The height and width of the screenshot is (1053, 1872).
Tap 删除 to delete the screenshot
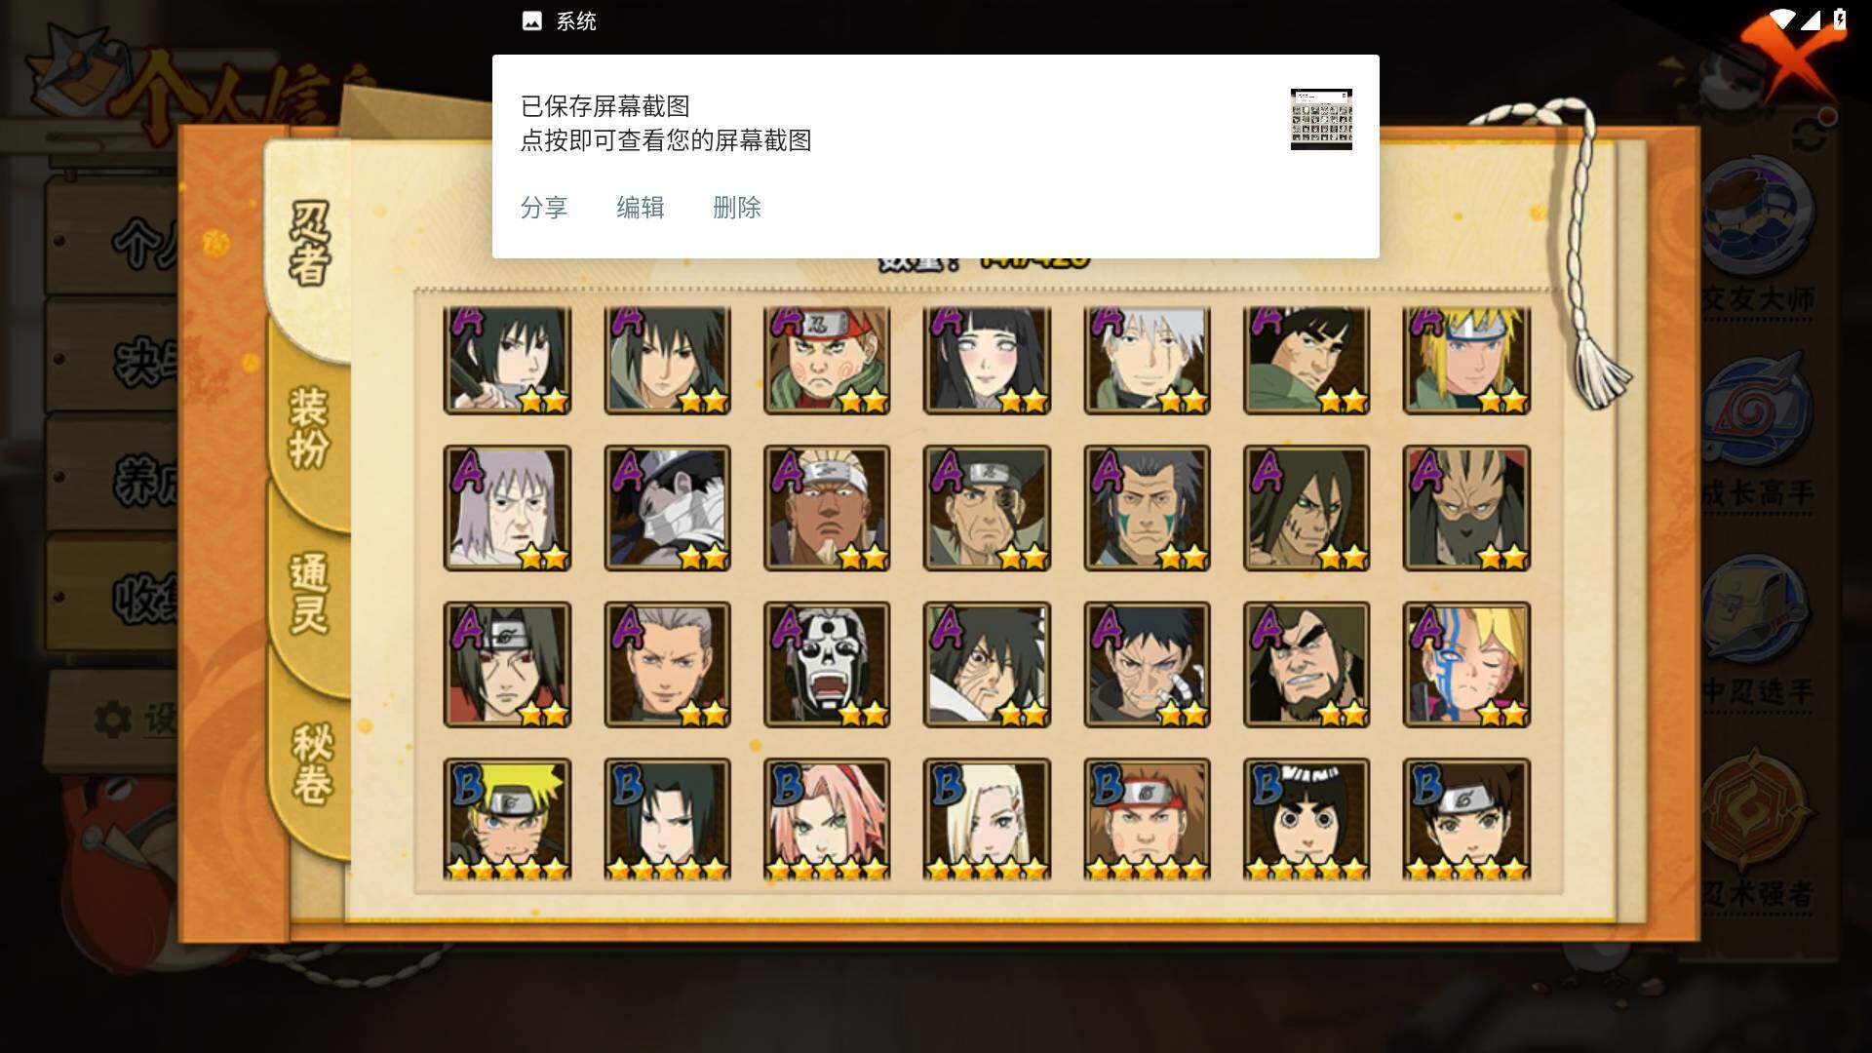coord(737,208)
